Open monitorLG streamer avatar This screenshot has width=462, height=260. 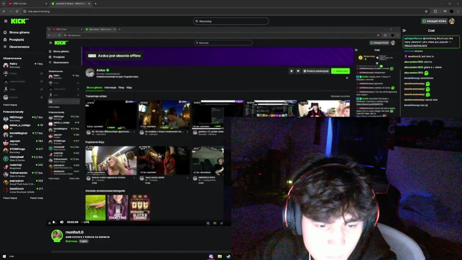click(x=57, y=235)
